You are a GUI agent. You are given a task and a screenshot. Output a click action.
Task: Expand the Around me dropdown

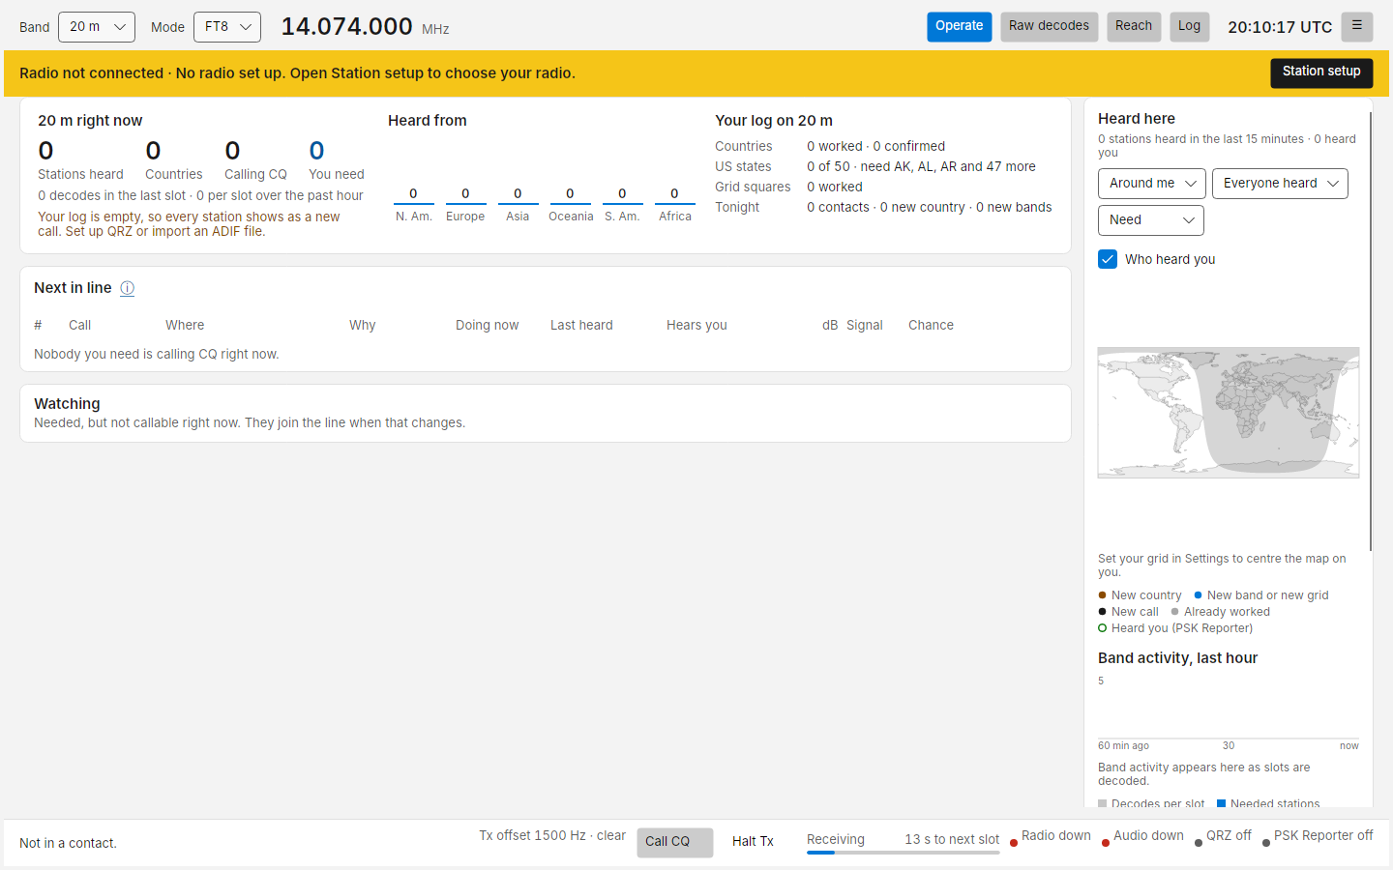pyautogui.click(x=1151, y=184)
